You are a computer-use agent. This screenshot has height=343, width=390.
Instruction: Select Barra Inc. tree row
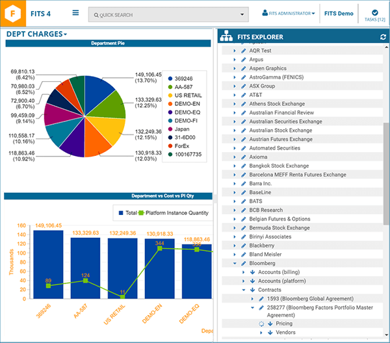tap(302, 183)
